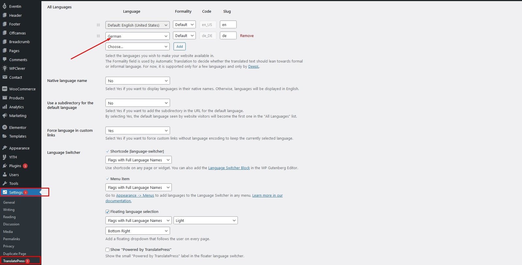Screen dimensions: 522x265
Task: Open Use a subdirectory dropdown
Action: [138, 103]
